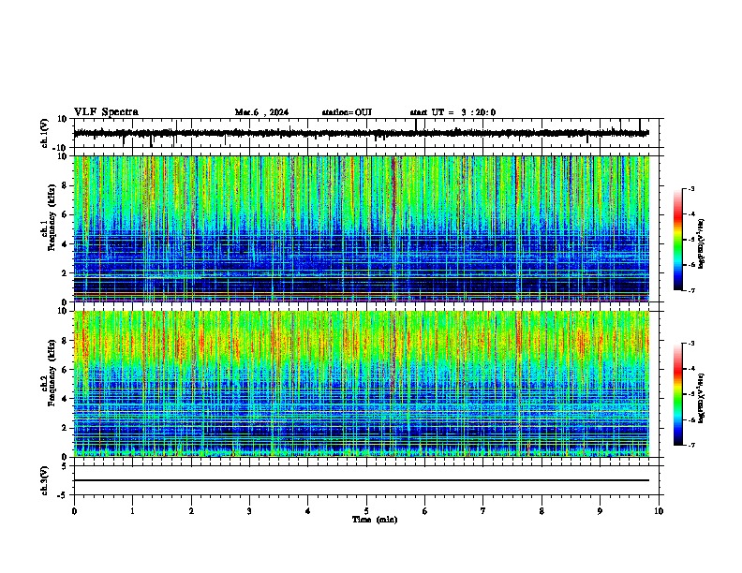
Task: Click the 'ch.1(V)' waveform axis label
Action: (45, 133)
